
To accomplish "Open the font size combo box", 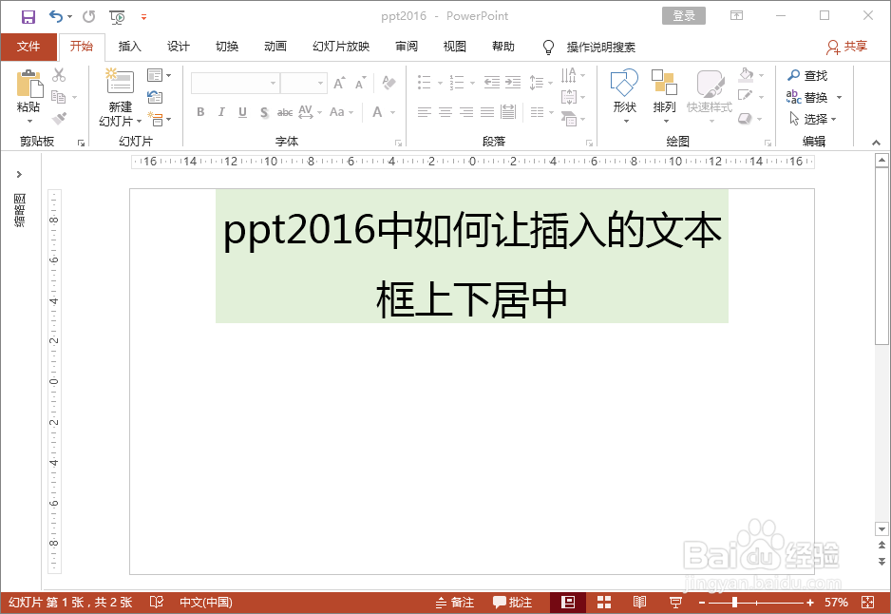I will [303, 83].
